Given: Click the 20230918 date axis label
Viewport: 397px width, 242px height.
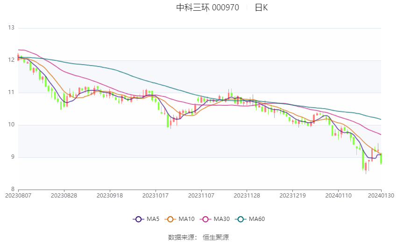Looking at the screenshot, I should 110,196.
